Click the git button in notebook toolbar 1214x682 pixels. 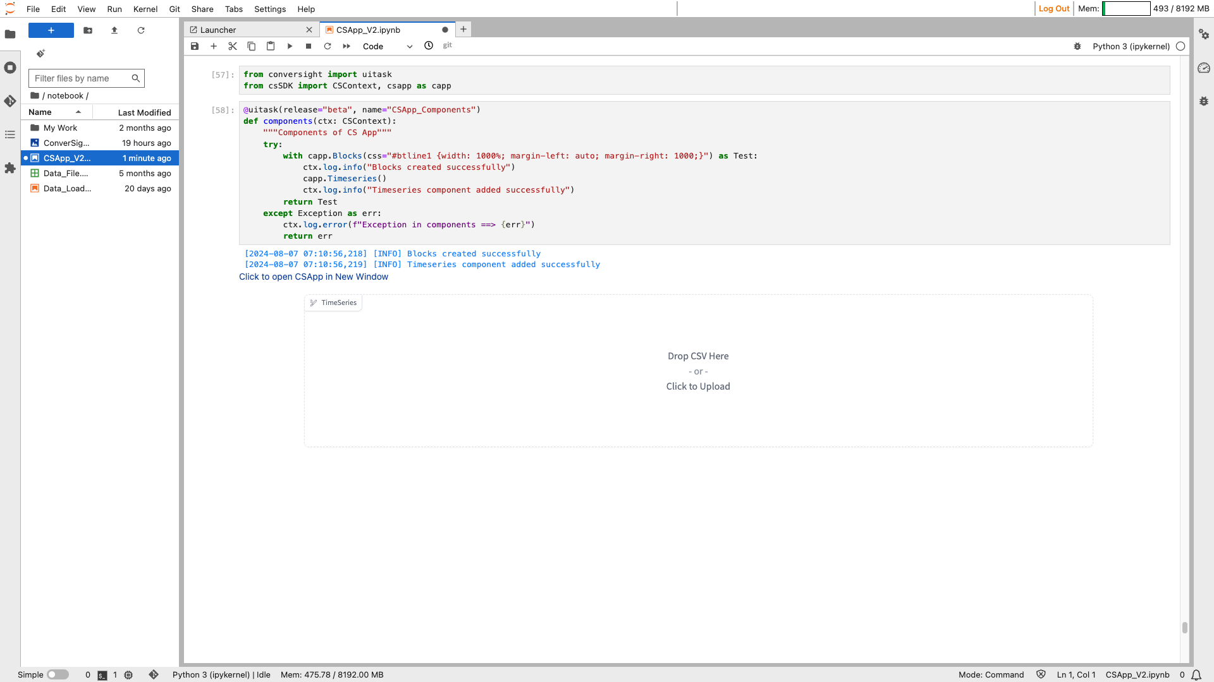click(448, 45)
